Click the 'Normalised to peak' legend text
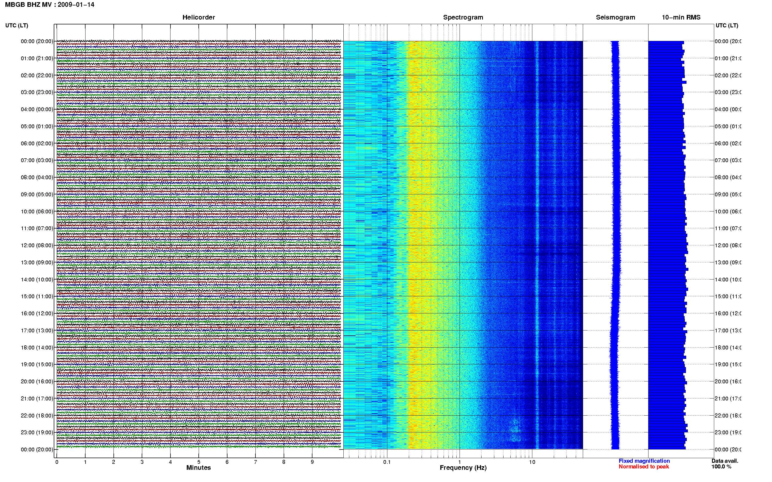The height and width of the screenshot is (482, 772). click(x=644, y=467)
